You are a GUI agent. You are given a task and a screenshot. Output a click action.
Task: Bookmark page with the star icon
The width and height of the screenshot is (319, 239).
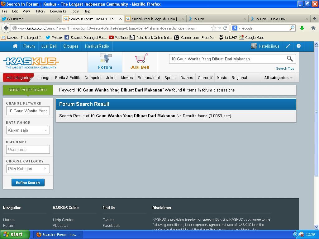[214, 28]
